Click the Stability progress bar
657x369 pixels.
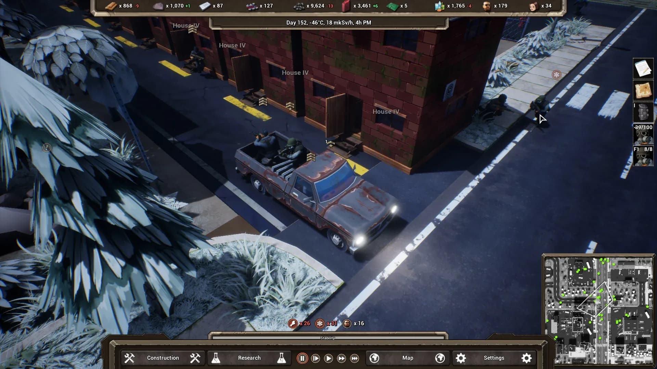pos(328,338)
